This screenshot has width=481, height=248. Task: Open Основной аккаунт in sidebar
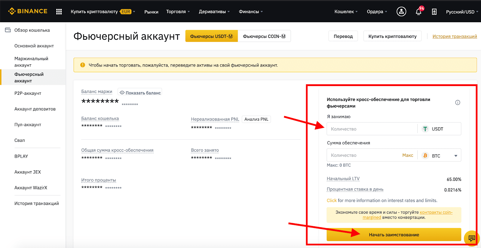34,46
